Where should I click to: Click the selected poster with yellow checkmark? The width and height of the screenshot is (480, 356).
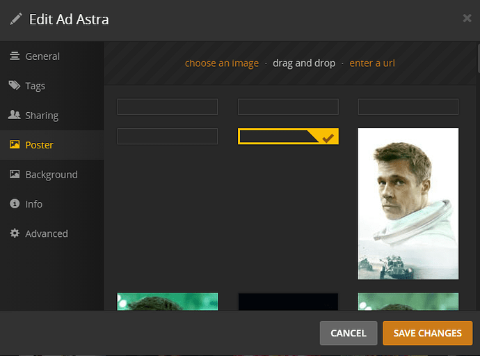[288, 137]
